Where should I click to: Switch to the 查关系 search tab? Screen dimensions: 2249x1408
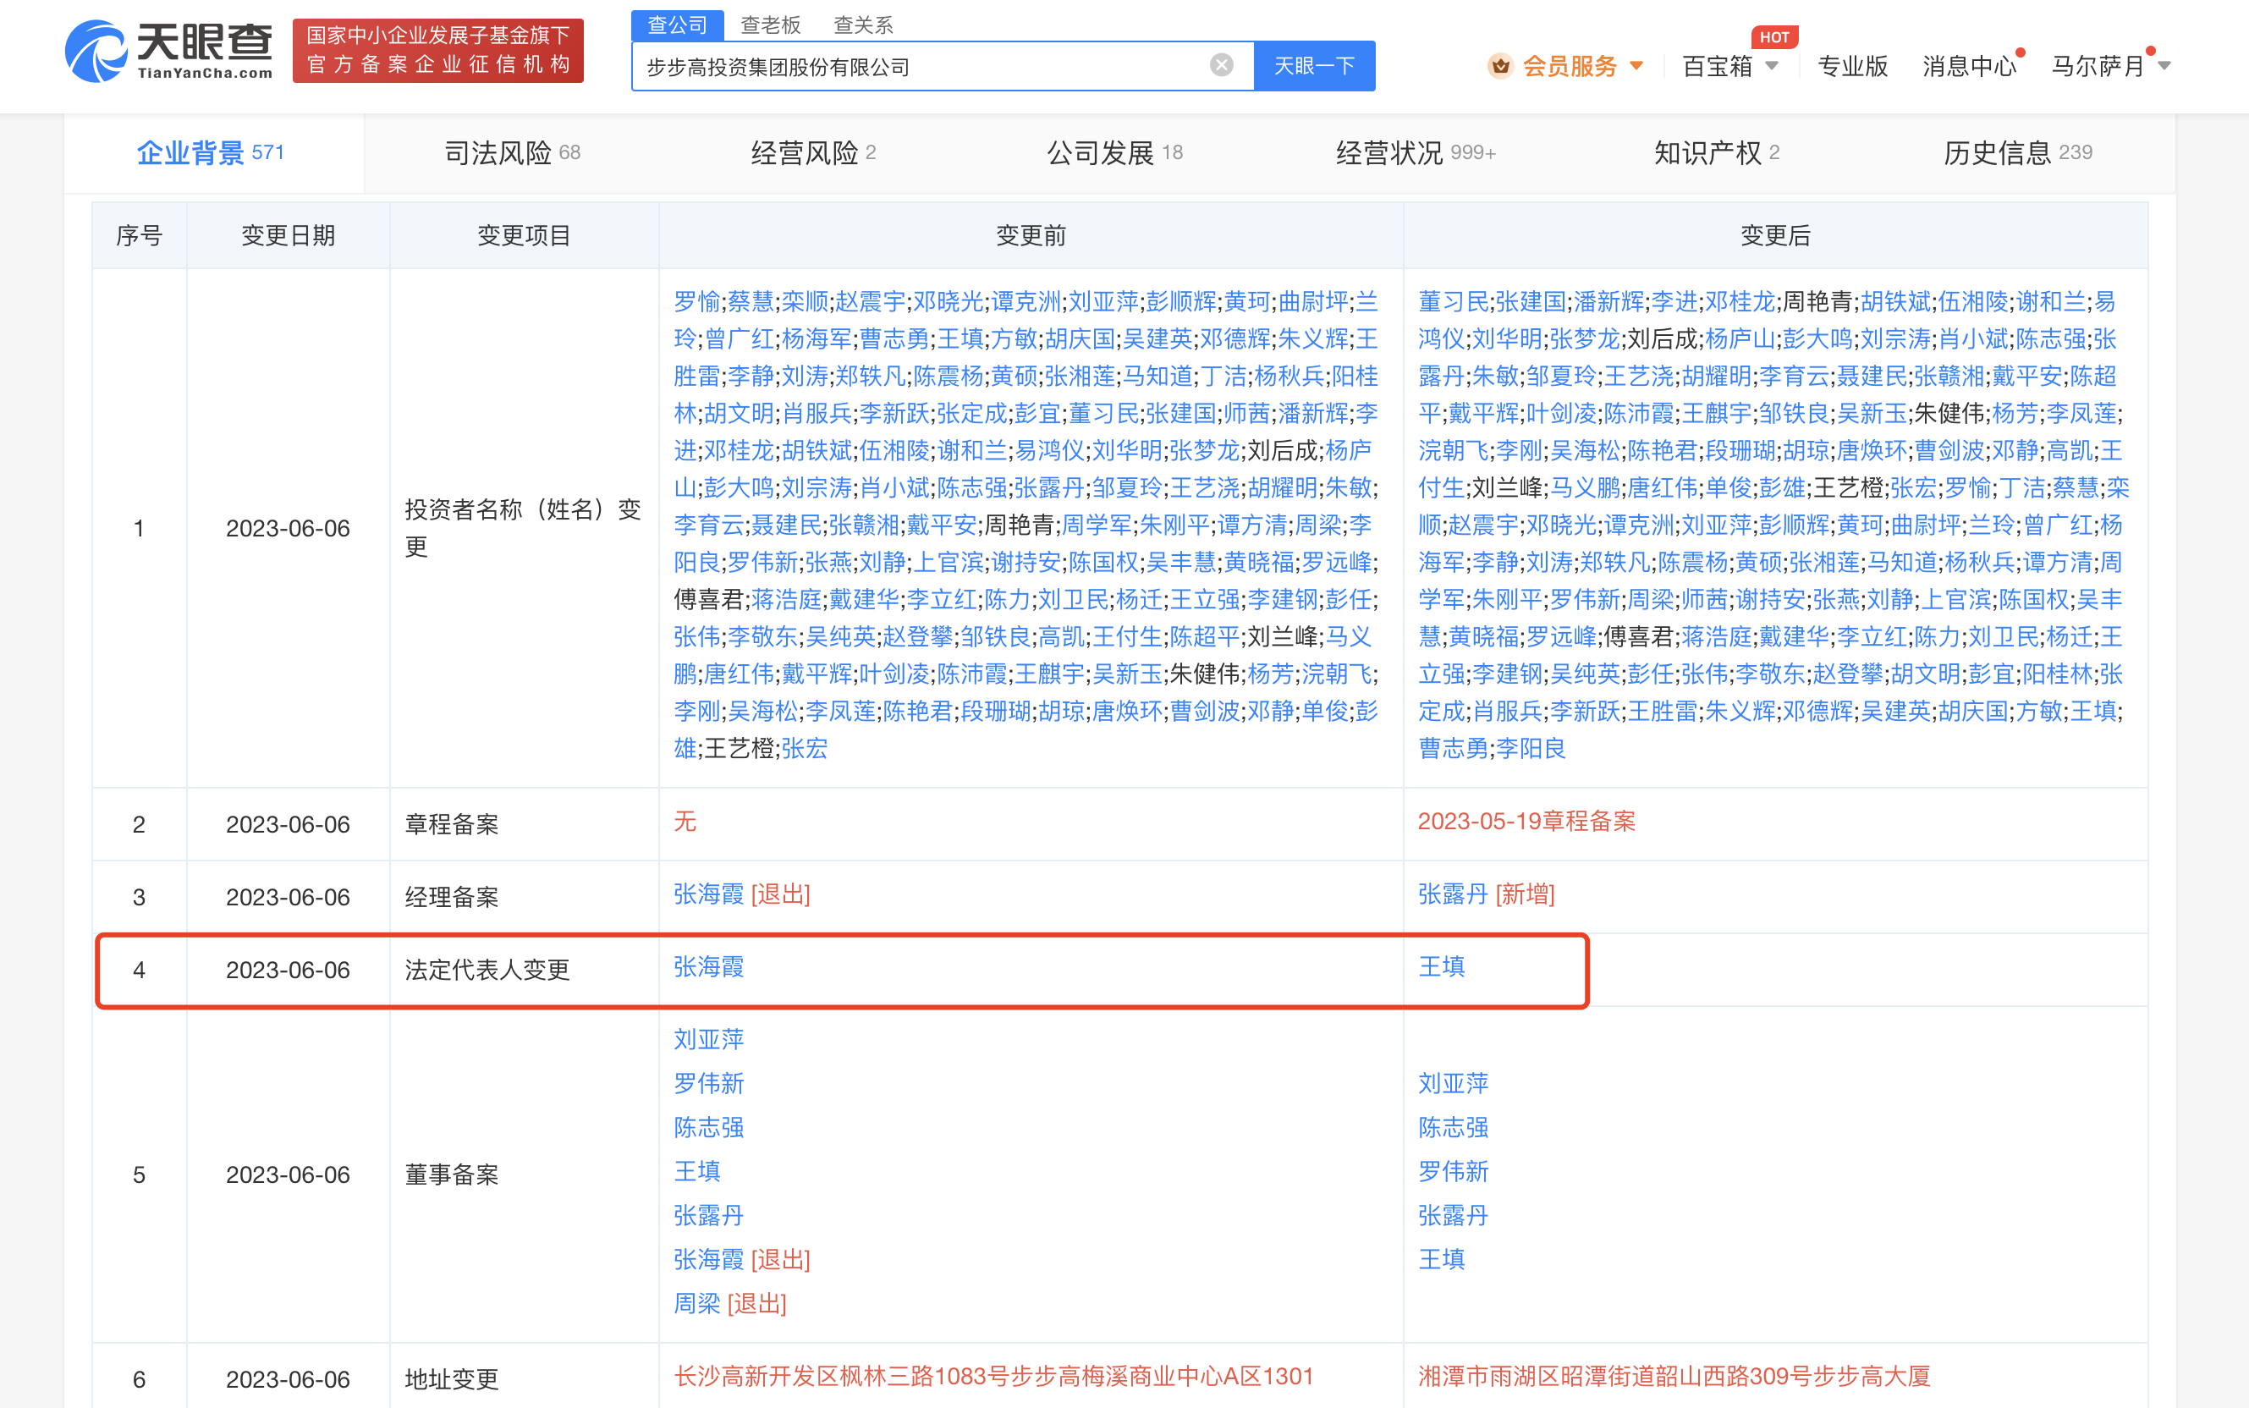[864, 25]
